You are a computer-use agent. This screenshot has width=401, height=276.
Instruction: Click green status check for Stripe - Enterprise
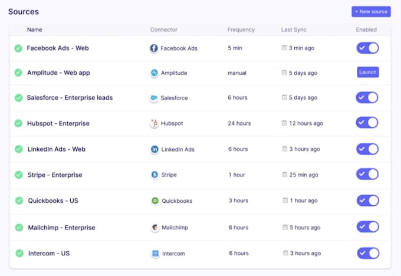pyautogui.click(x=19, y=175)
